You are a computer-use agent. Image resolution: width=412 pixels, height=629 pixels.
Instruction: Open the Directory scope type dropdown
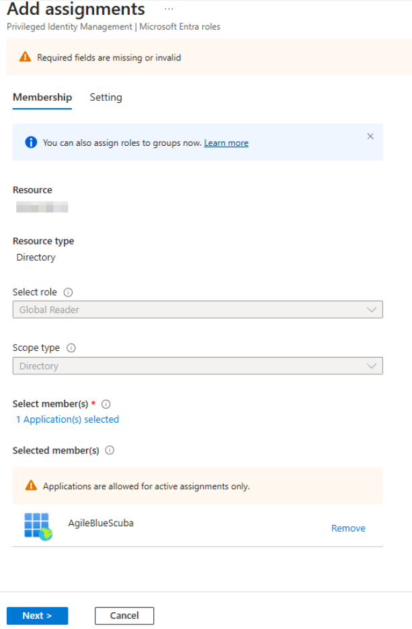197,366
